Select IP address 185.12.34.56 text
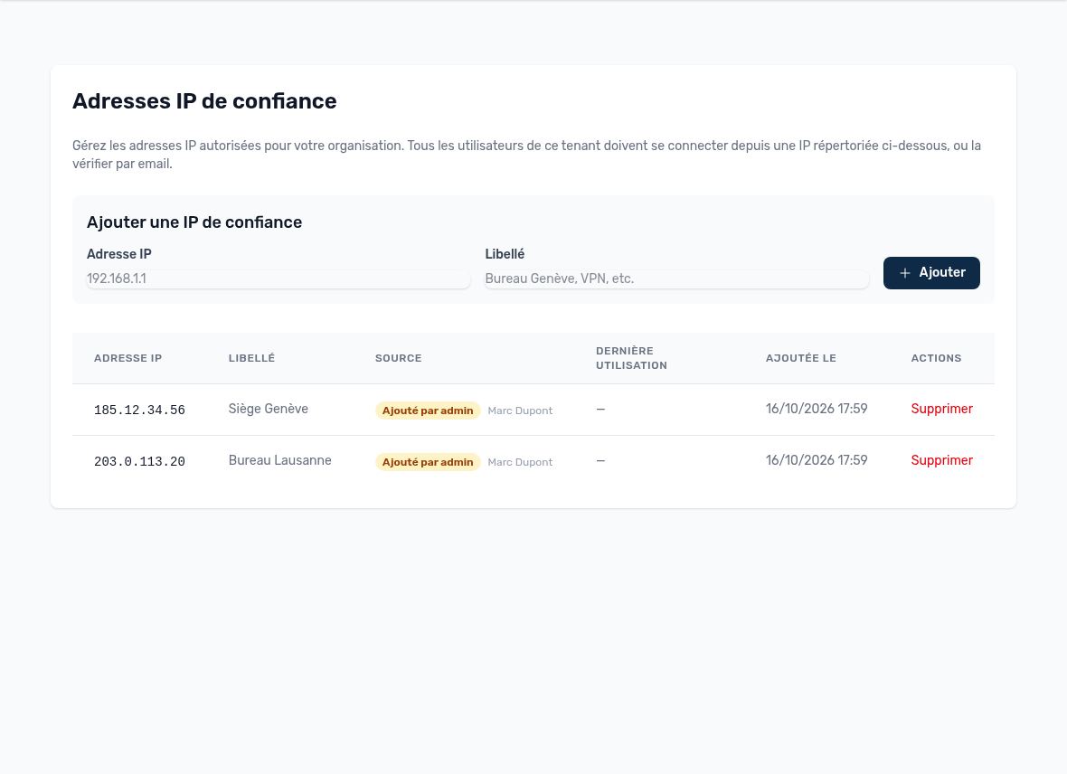 click(x=139, y=410)
